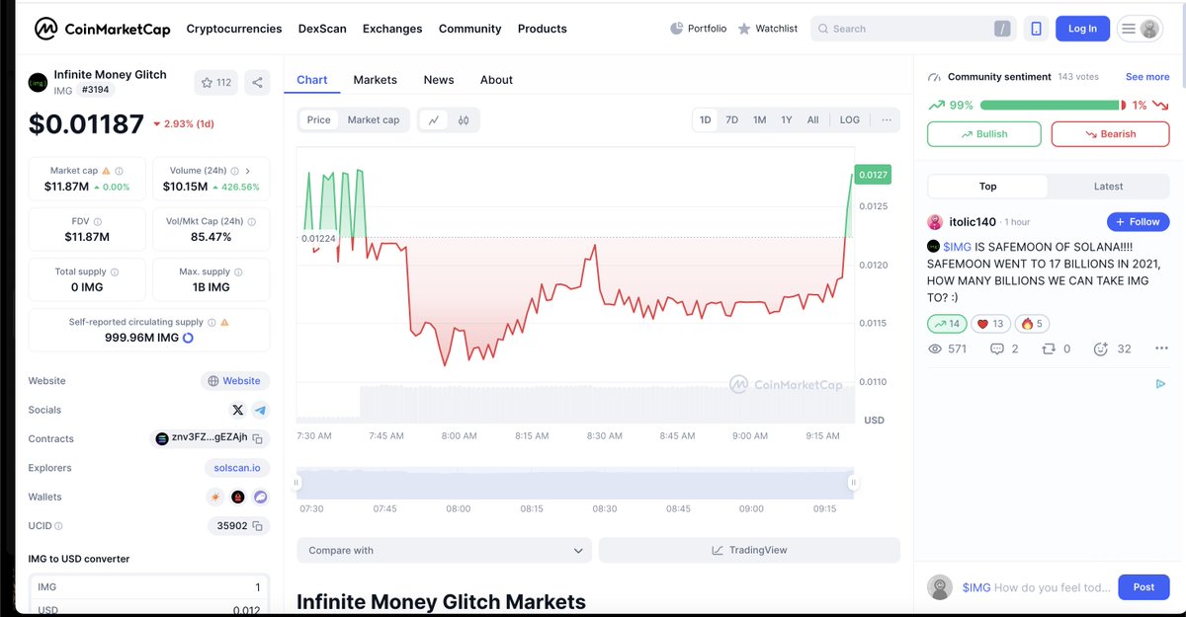This screenshot has width=1186, height=617.
Task: Switch to line chart view
Action: point(433,119)
